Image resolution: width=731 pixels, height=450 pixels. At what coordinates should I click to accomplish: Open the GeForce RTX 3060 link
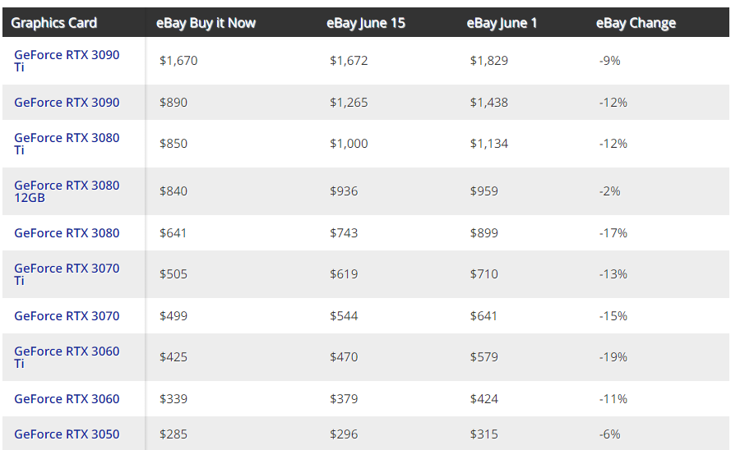[67, 399]
